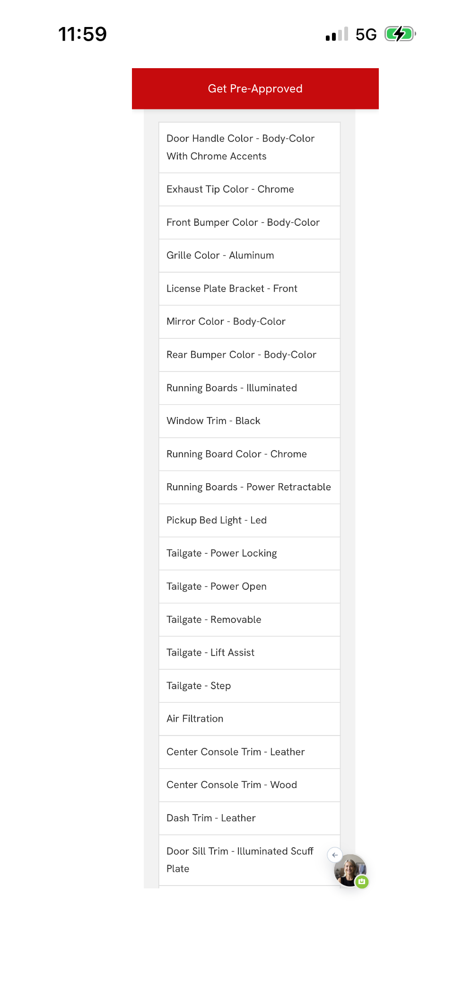Viewport: 454px width, 984px height.
Task: Select Tailgate Power Open row
Action: click(x=249, y=587)
